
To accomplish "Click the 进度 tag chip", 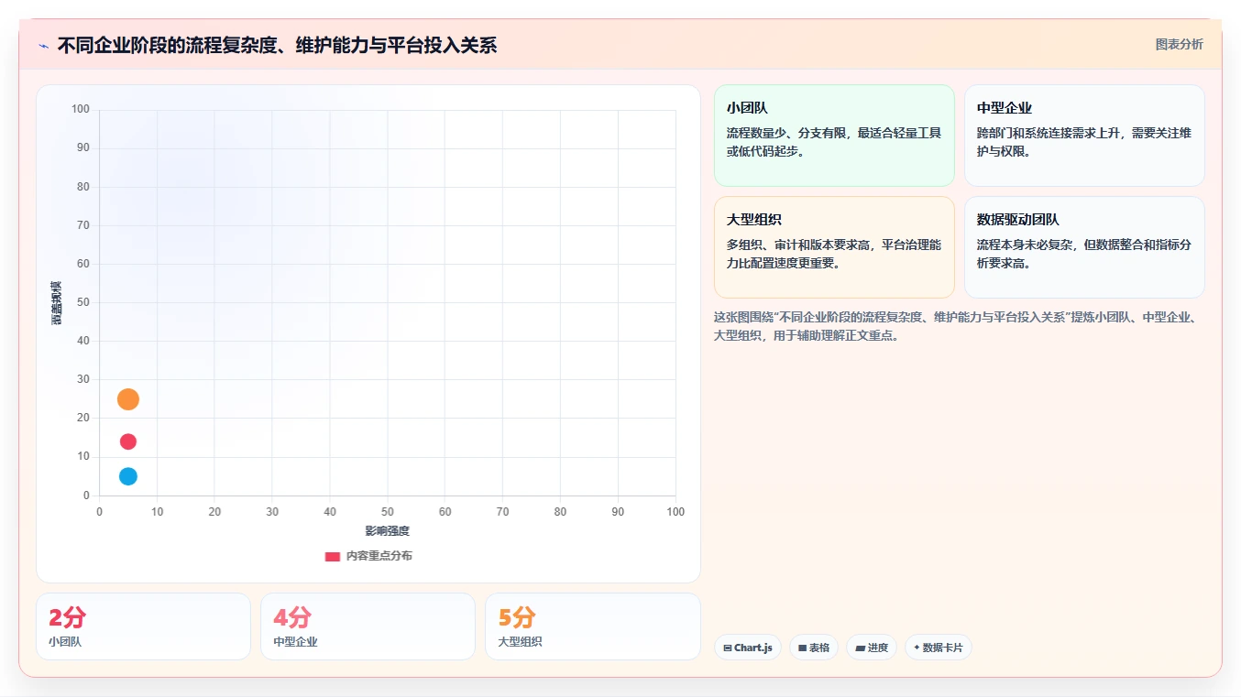I will tap(872, 648).
